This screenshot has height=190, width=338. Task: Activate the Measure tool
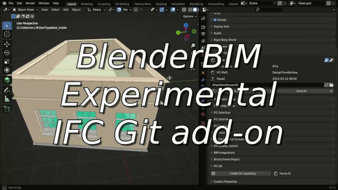tap(7, 99)
